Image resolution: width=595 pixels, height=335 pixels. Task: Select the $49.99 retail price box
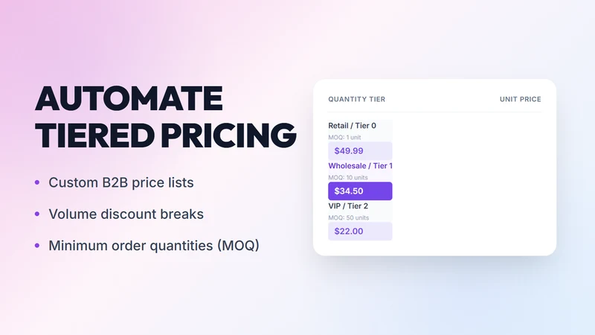coord(360,151)
